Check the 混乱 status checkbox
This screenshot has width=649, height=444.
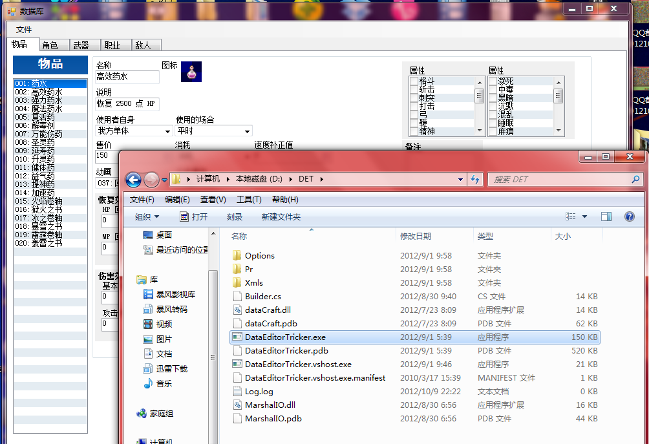(x=493, y=114)
